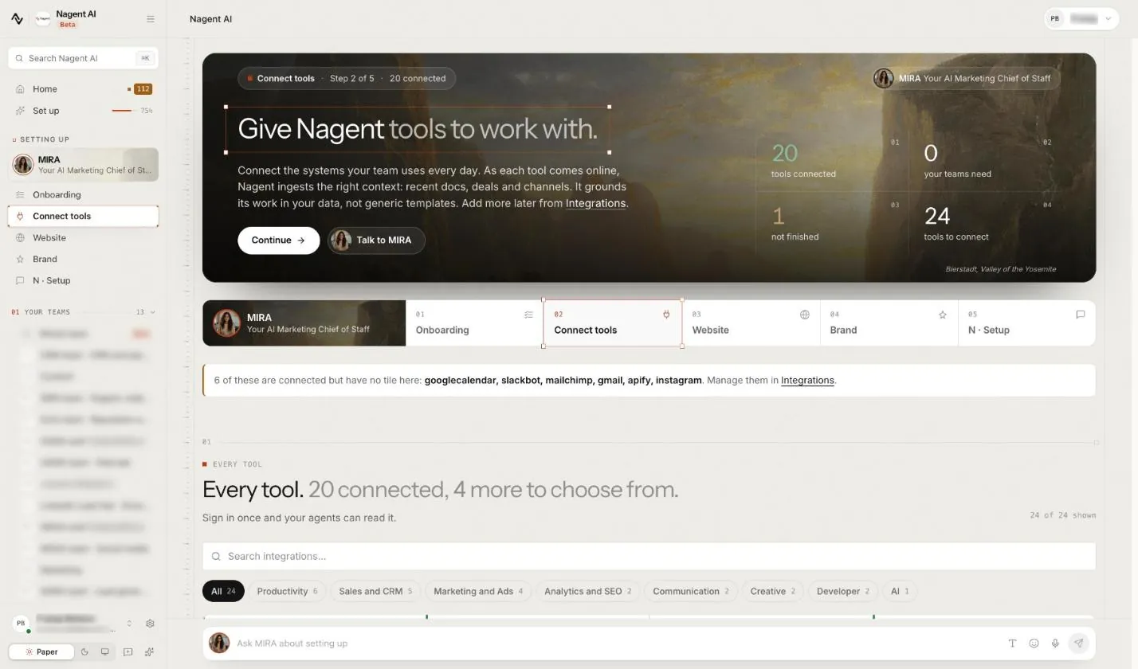Open the new chat message icon
Viewport: 1138px width, 669px height.
[128, 651]
